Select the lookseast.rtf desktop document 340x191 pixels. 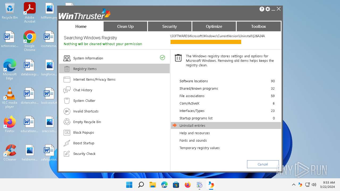(49, 96)
